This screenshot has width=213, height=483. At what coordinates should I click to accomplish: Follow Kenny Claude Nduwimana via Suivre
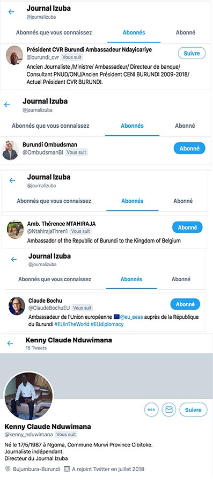point(193,409)
